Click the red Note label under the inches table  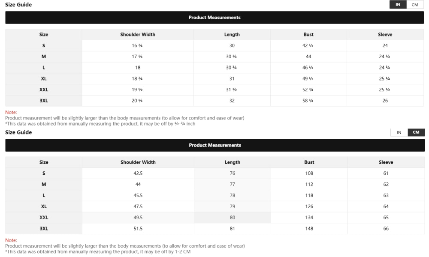click(x=11, y=112)
